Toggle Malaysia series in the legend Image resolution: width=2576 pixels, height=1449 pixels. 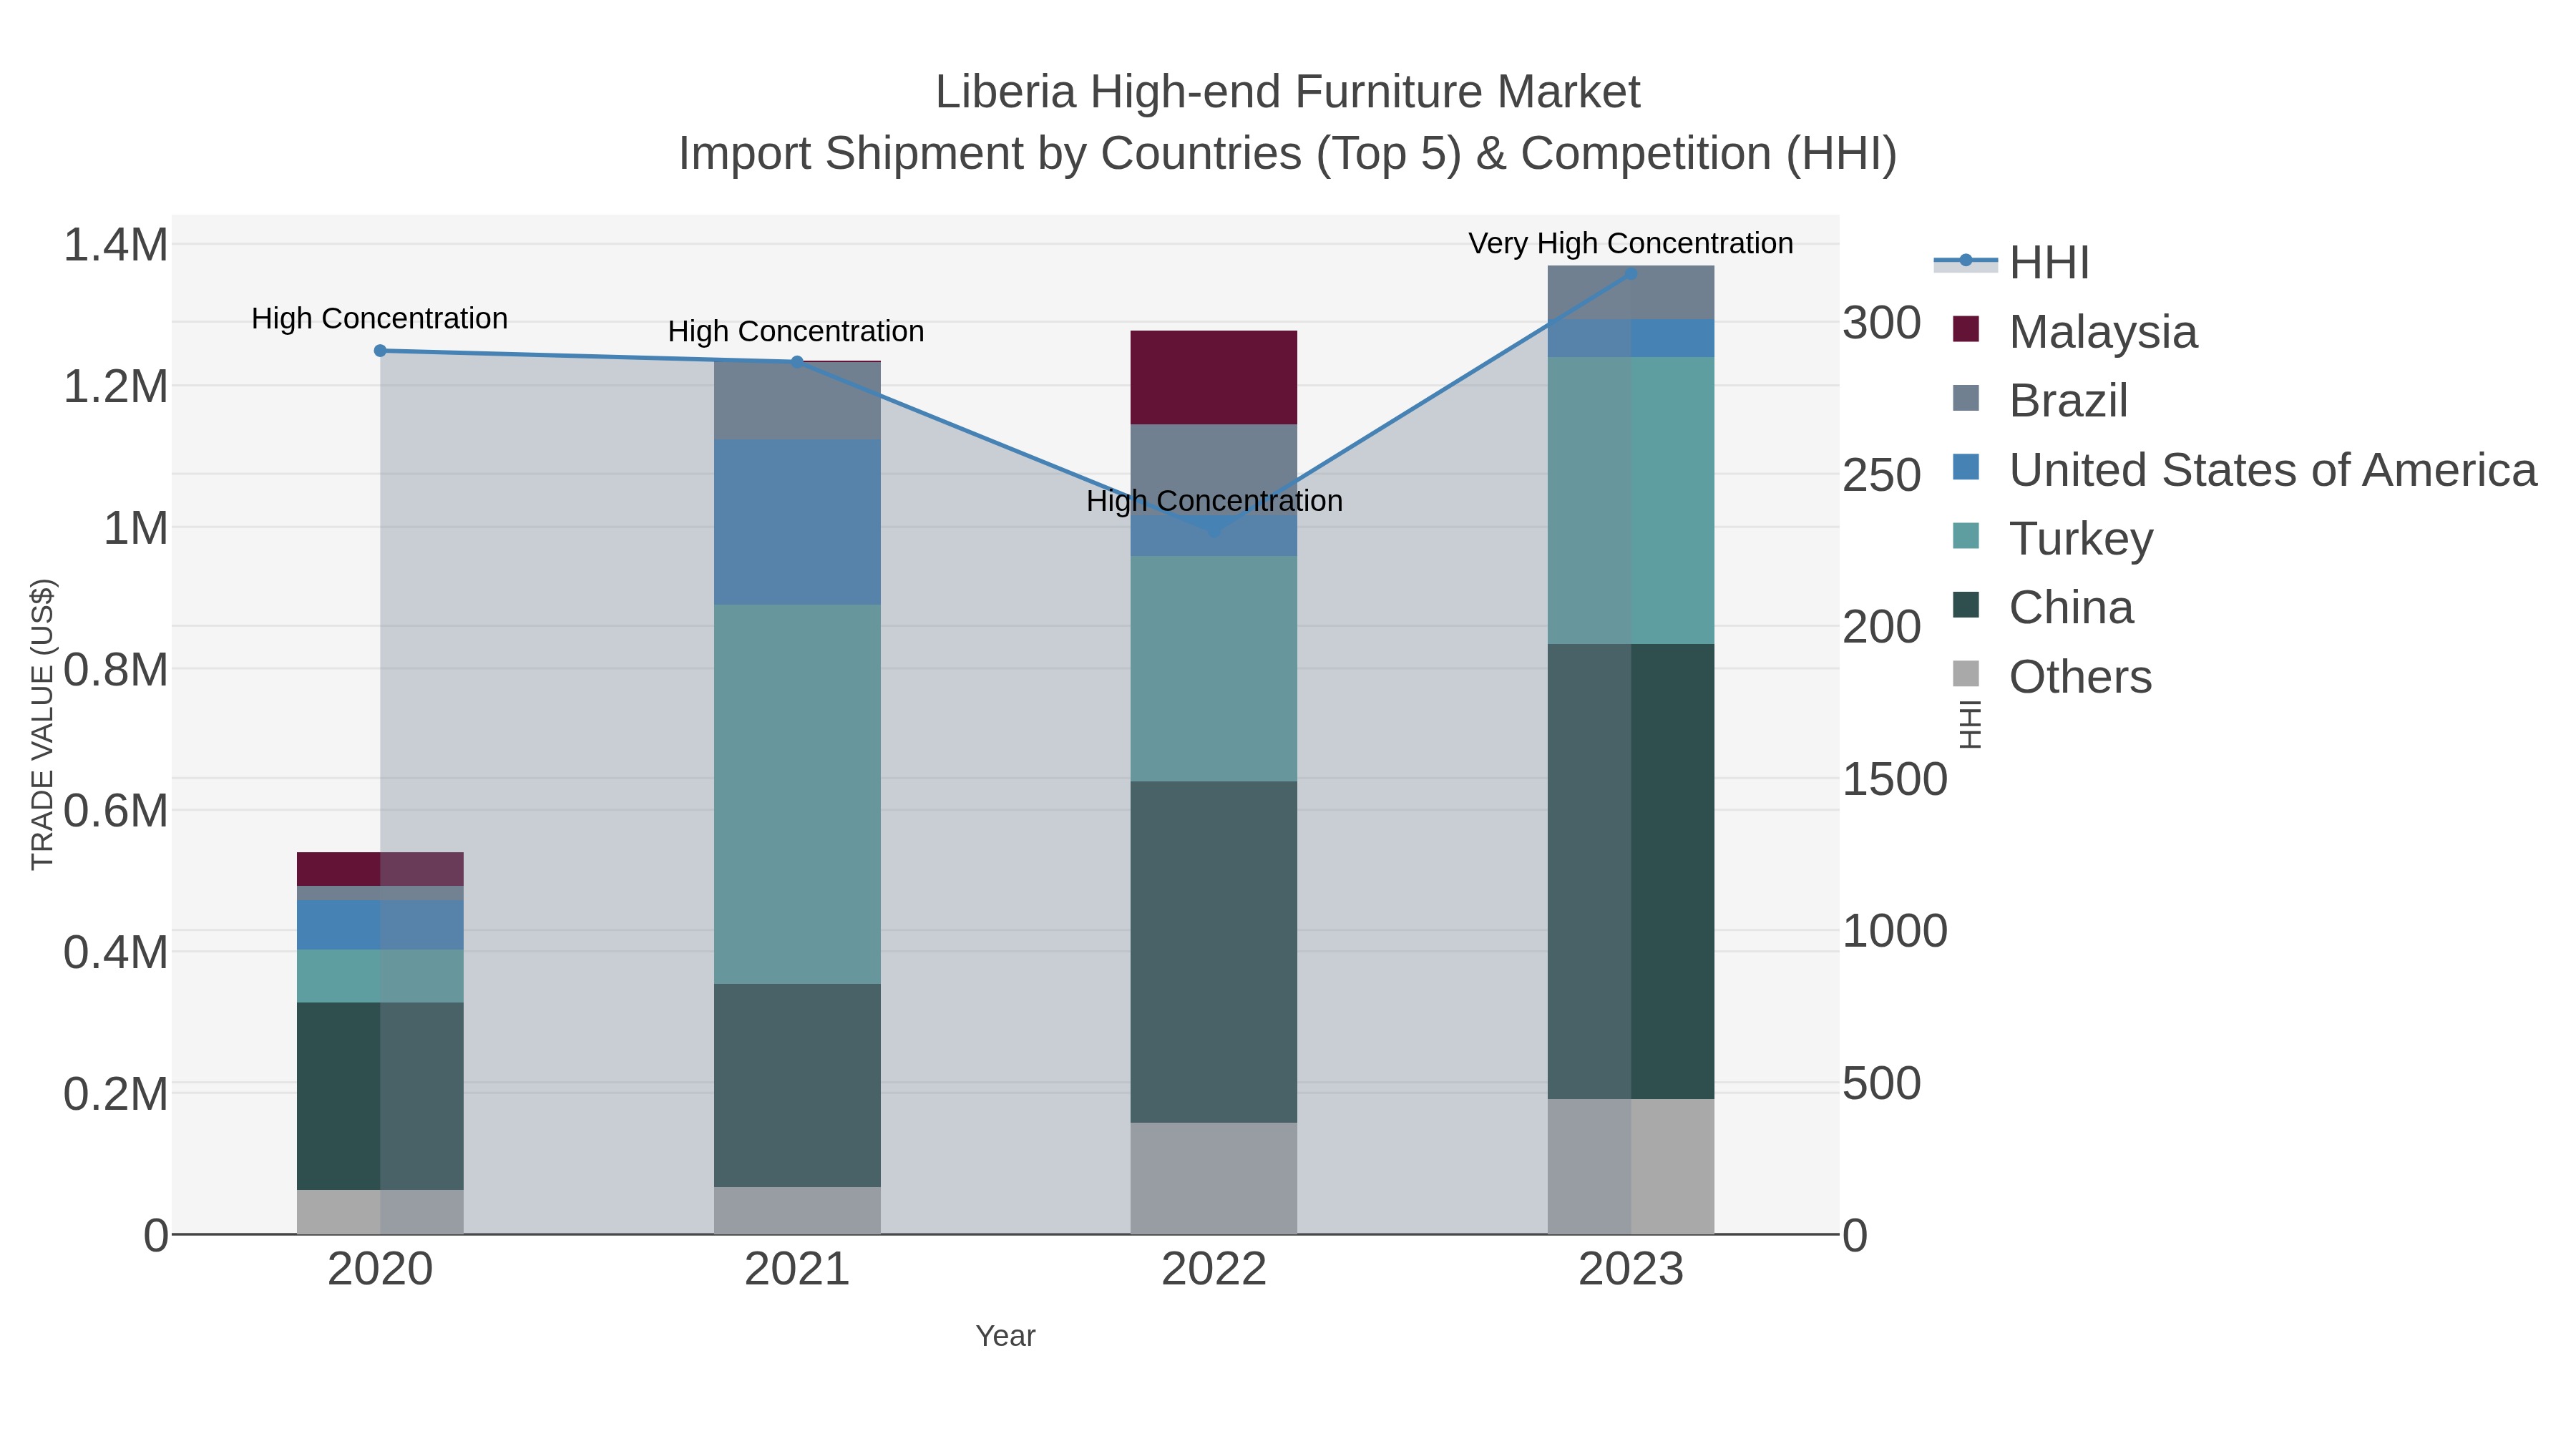(x=2075, y=331)
